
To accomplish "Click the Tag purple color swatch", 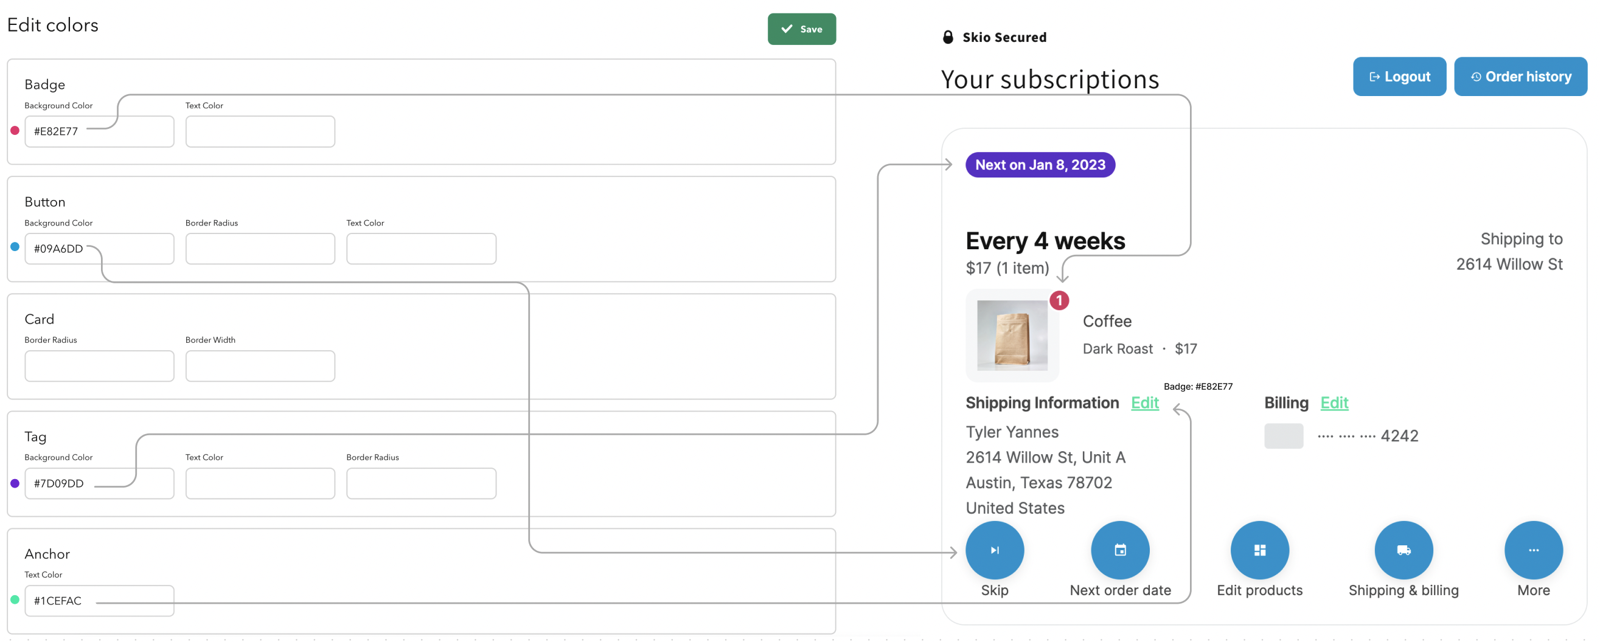I will pos(15,483).
